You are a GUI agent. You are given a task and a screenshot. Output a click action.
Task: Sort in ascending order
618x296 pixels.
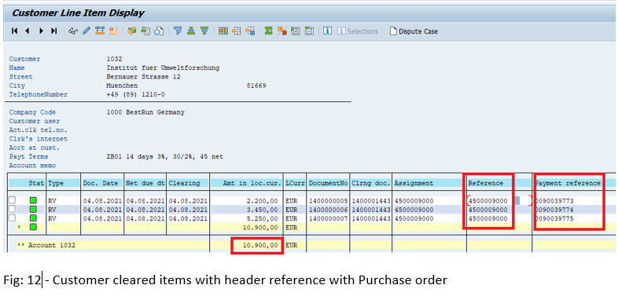pos(191,31)
